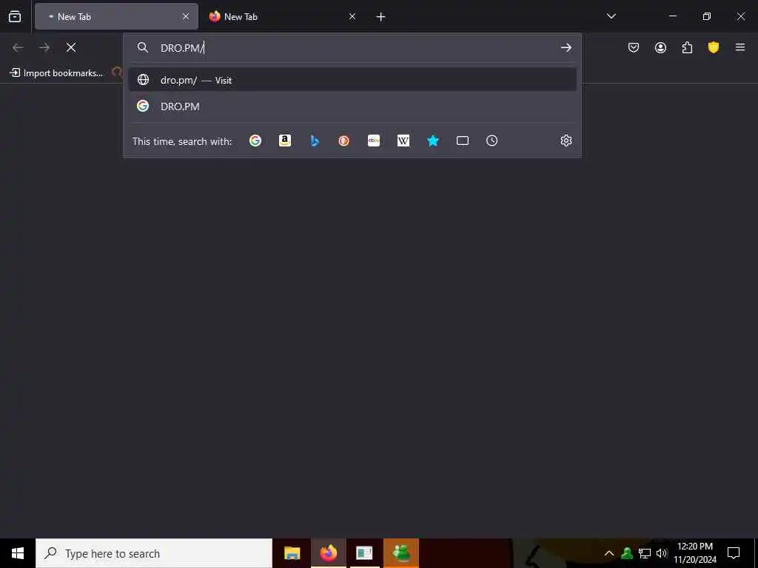Open the Windows Start menu
This screenshot has height=568, width=758.
coord(18,553)
